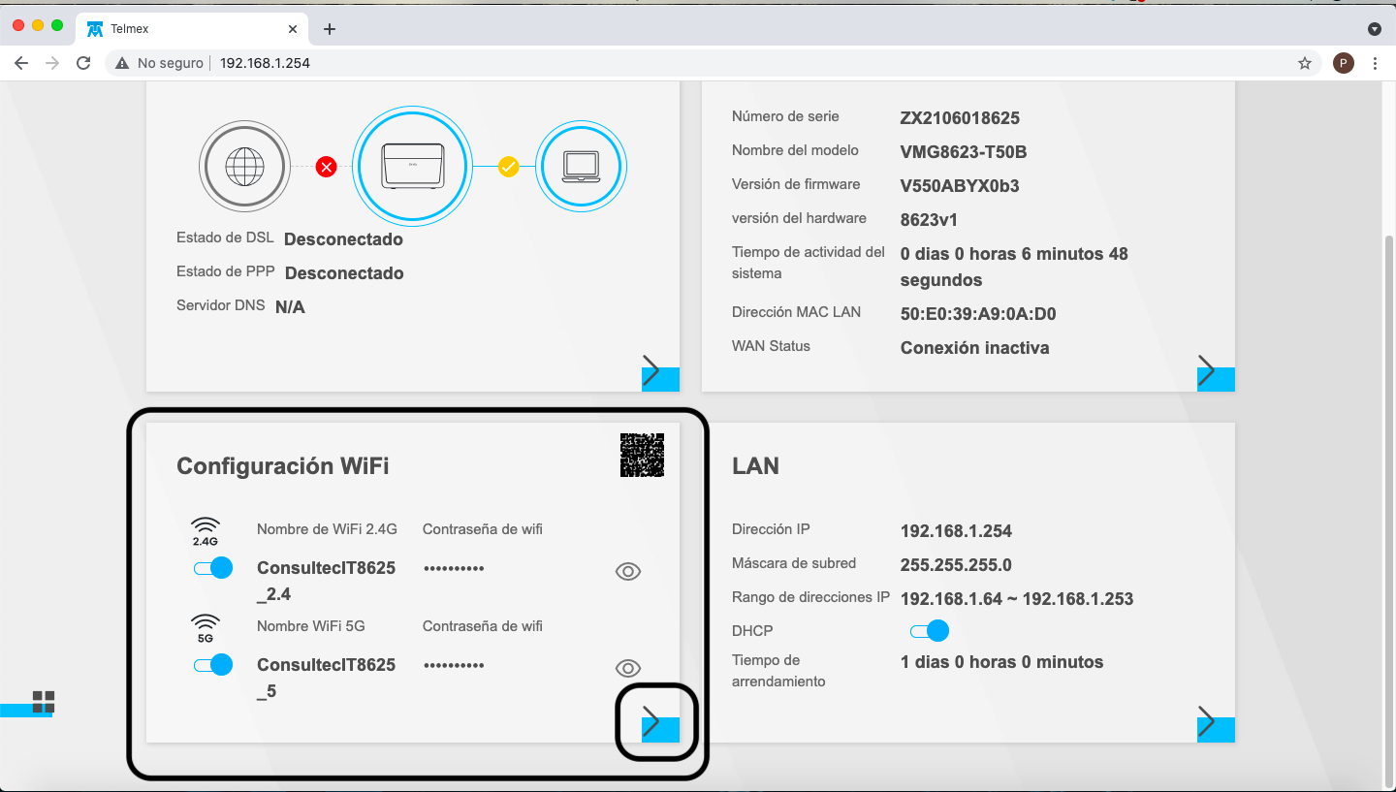Show the 2.4G WiFi password

point(628,572)
